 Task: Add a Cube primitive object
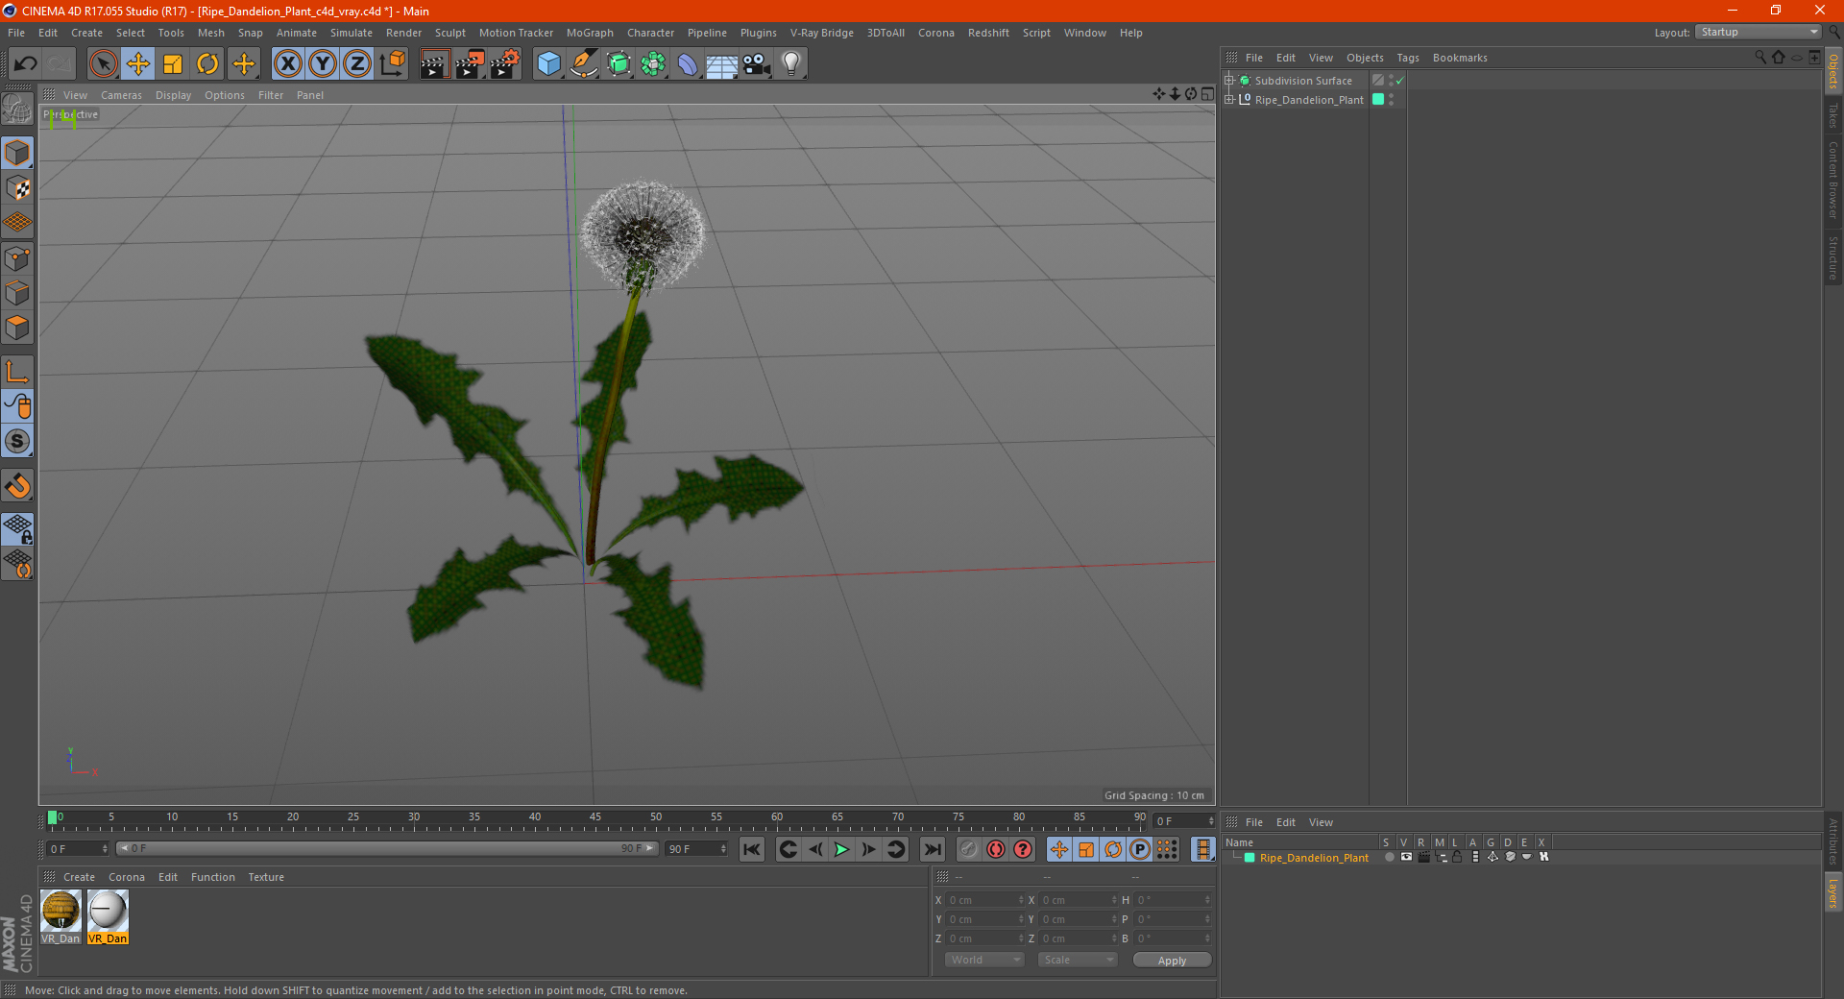[x=548, y=64]
